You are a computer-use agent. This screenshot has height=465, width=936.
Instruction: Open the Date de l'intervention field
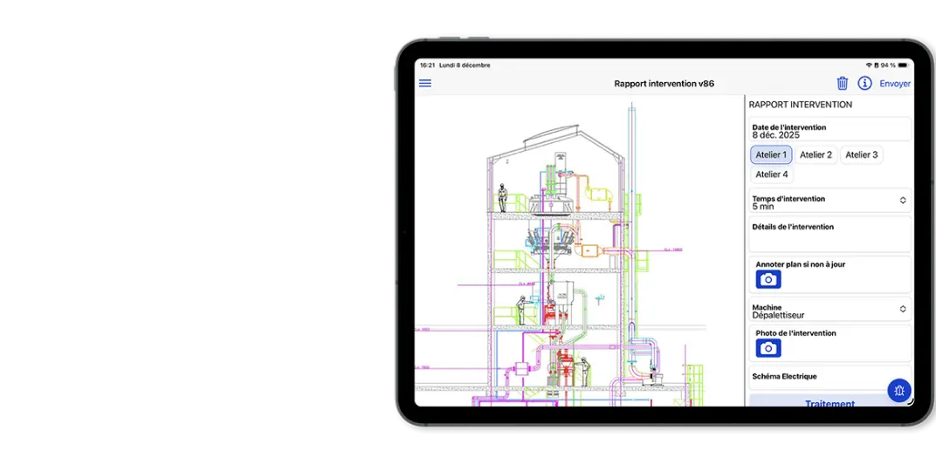coord(829,131)
